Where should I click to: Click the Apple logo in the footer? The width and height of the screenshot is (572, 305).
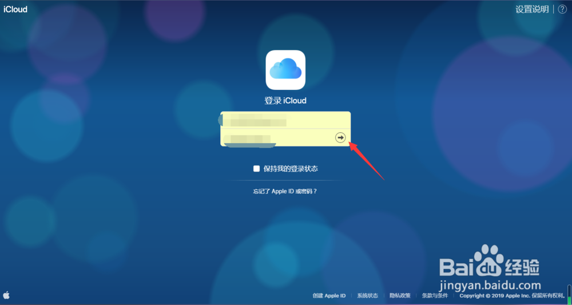6,295
